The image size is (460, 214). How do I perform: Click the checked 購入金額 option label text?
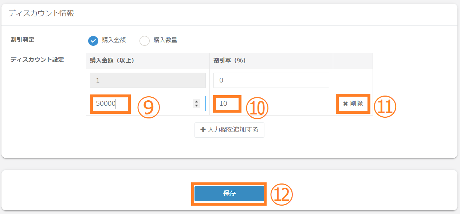pyautogui.click(x=114, y=40)
